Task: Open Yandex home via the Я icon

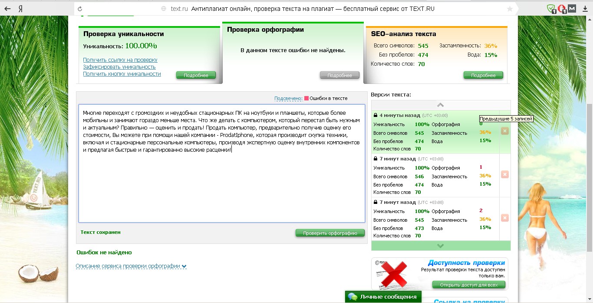Action: (x=21, y=9)
